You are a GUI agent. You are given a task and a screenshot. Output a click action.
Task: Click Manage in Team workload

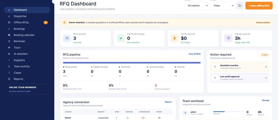click(266, 100)
